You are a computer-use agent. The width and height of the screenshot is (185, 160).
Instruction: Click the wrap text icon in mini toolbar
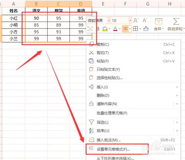tap(90, 29)
